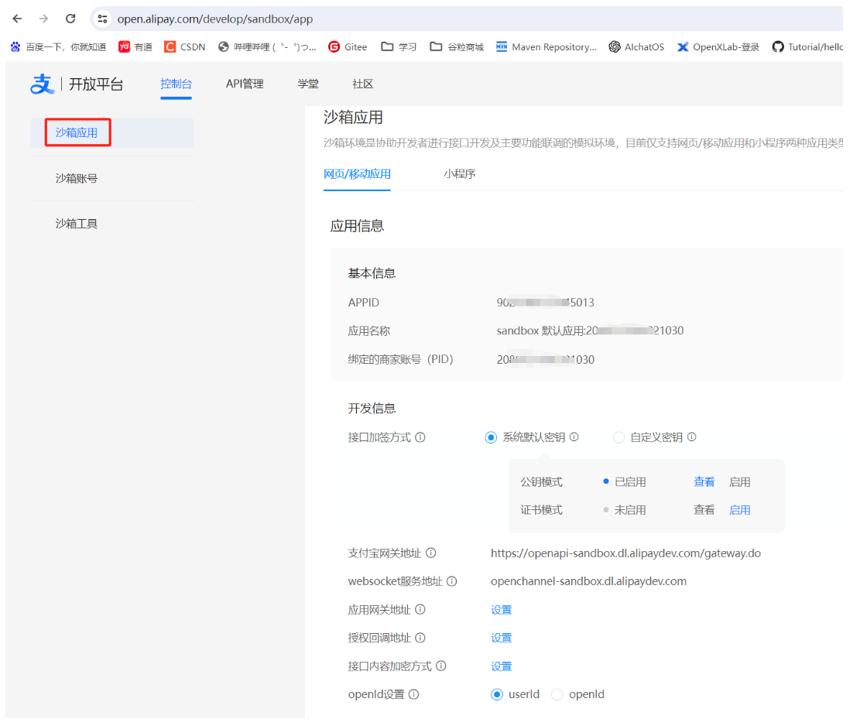
Task: Show info tooltip for openId设置
Action: click(x=414, y=695)
